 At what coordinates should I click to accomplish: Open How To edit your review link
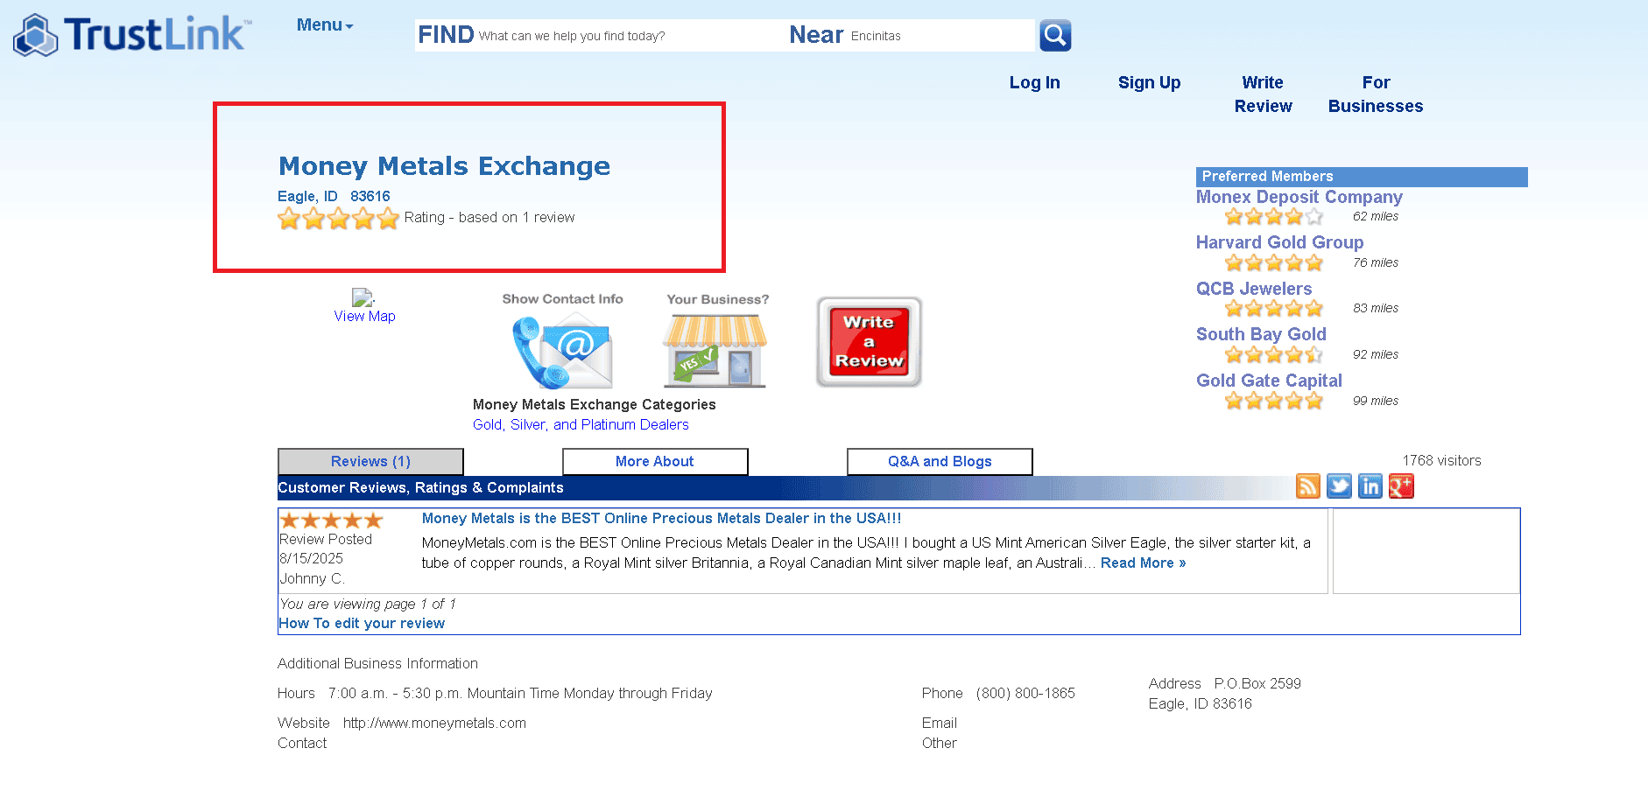(362, 623)
